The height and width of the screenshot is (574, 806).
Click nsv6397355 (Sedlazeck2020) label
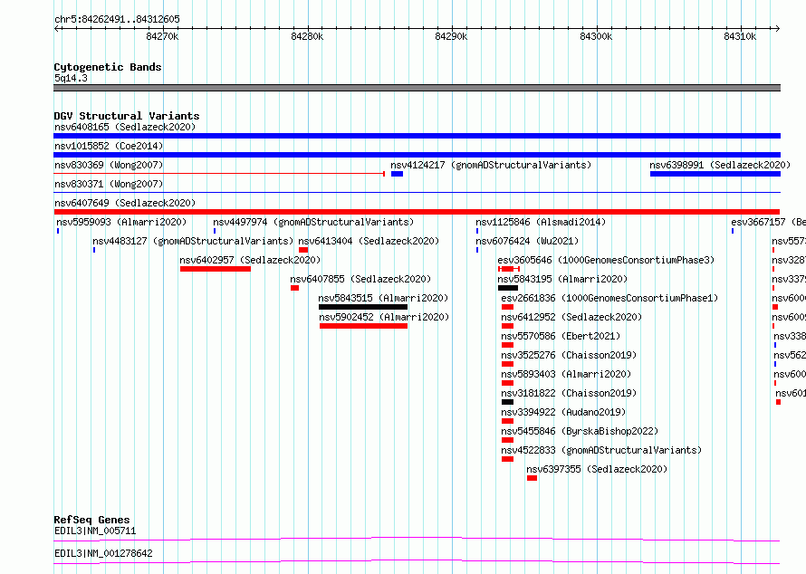(597, 469)
